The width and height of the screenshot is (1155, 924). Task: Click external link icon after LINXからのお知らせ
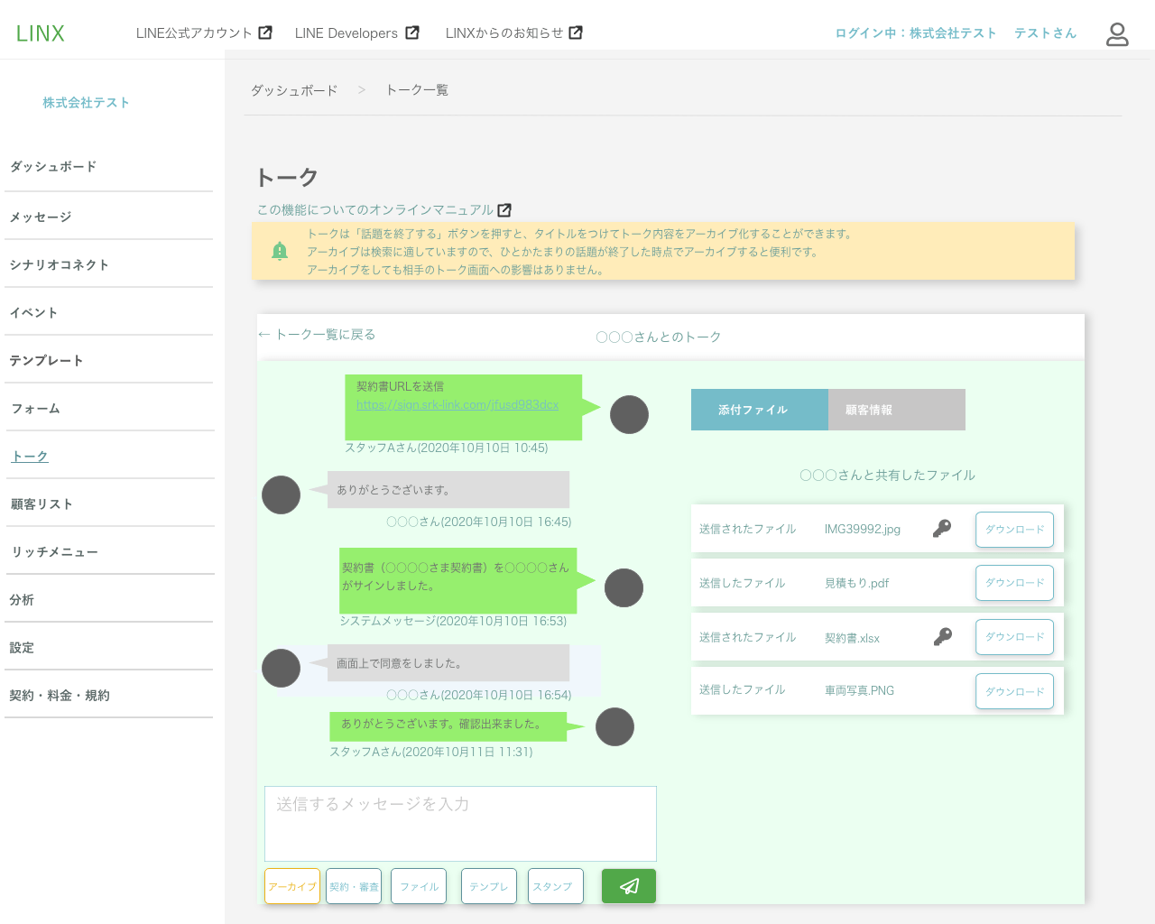click(576, 32)
